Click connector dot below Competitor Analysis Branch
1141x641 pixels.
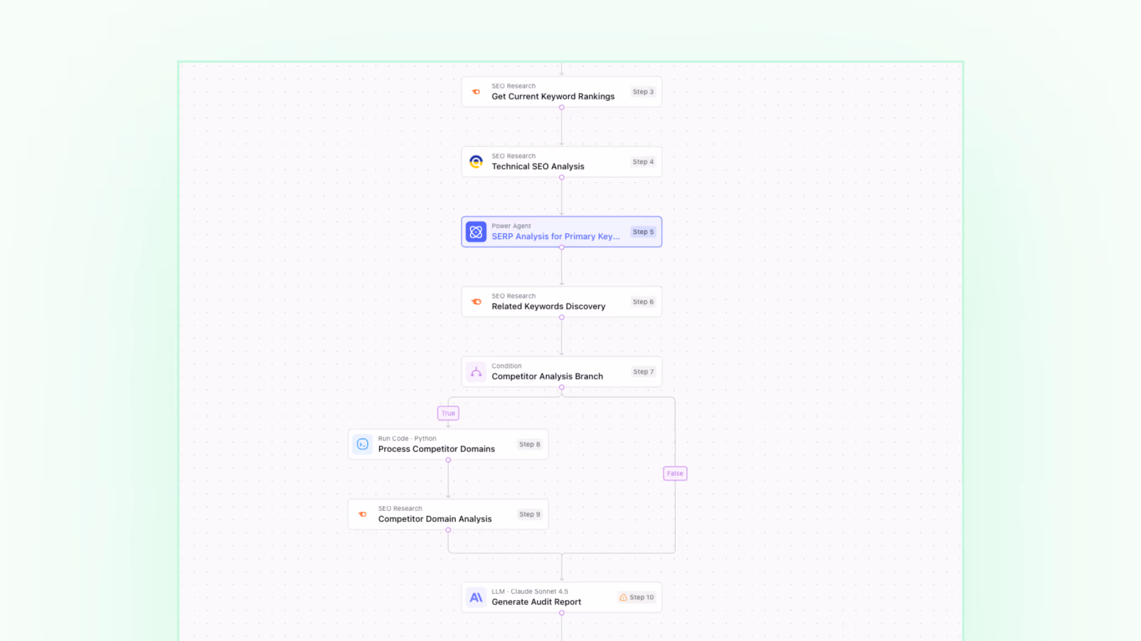561,388
